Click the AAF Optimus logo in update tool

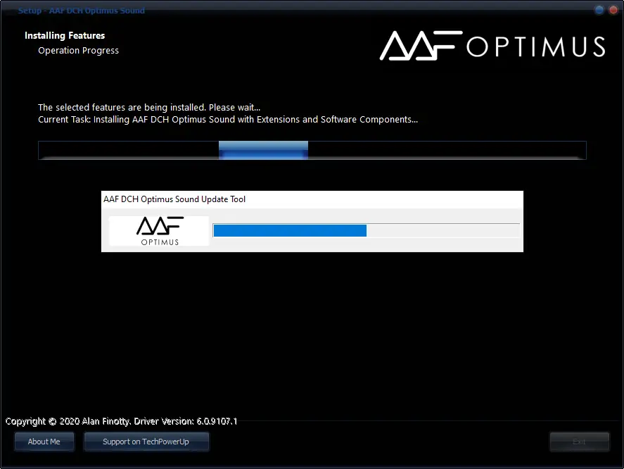159,231
